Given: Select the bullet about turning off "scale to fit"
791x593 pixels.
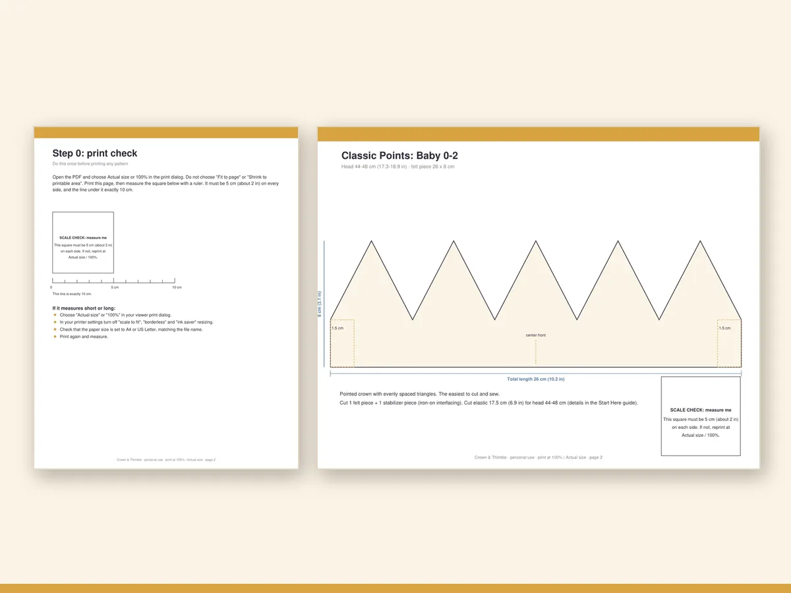Looking at the screenshot, I should [x=133, y=322].
